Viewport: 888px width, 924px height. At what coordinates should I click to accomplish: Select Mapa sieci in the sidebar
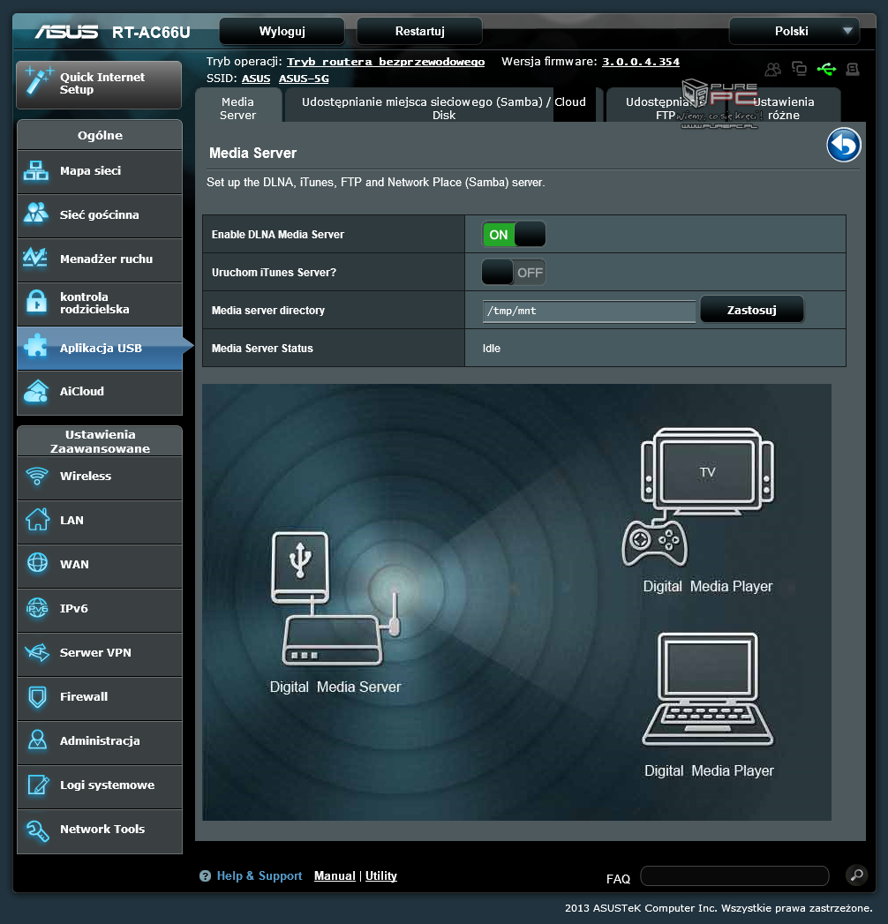click(100, 171)
